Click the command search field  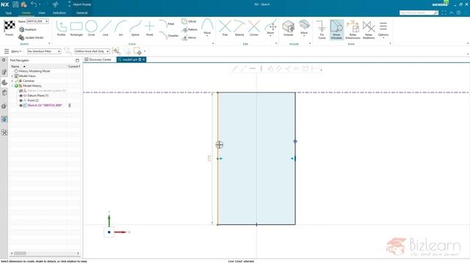419,12
